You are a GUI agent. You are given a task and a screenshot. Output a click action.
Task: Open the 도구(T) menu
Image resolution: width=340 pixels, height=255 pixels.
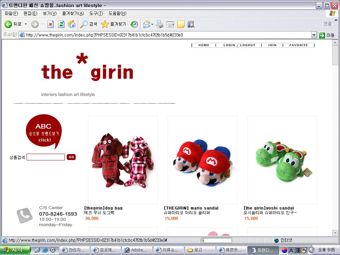click(x=96, y=13)
